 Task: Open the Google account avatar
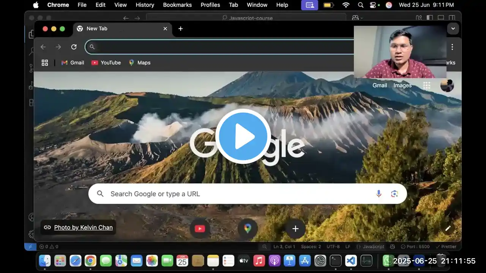(x=447, y=85)
